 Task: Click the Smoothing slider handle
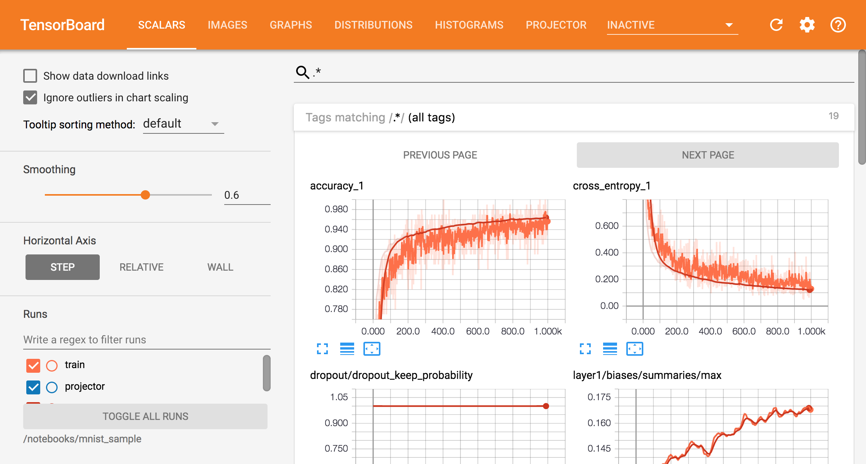pyautogui.click(x=145, y=195)
